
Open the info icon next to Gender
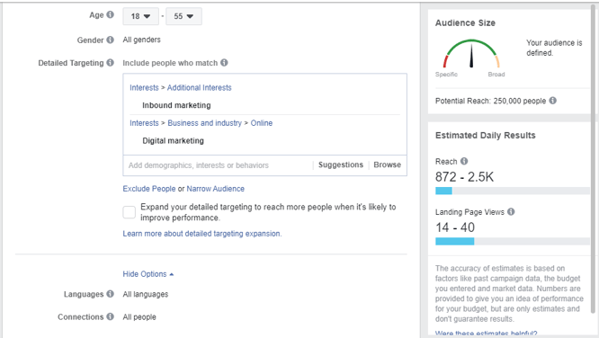(110, 40)
